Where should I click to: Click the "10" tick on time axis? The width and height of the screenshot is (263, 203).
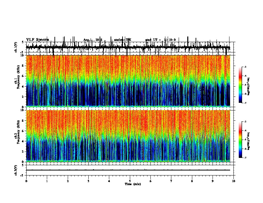233,181
